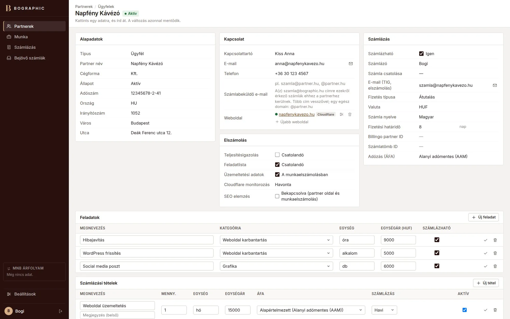
Task: Go to Számlázás in the sidebar
Action: [x=34, y=47]
